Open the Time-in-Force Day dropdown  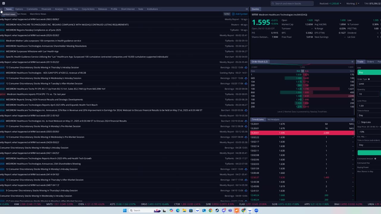pos(369,115)
